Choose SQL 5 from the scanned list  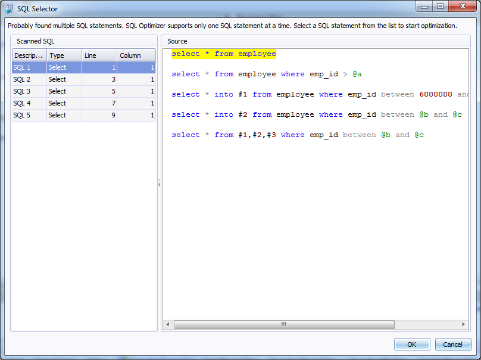[x=30, y=115]
